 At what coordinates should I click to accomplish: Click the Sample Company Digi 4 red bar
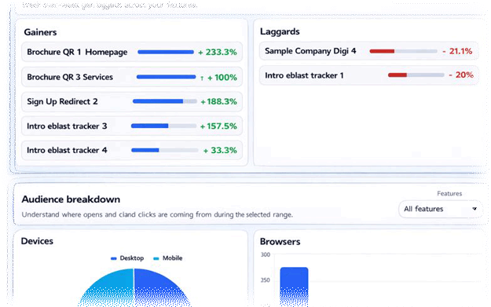pos(382,51)
